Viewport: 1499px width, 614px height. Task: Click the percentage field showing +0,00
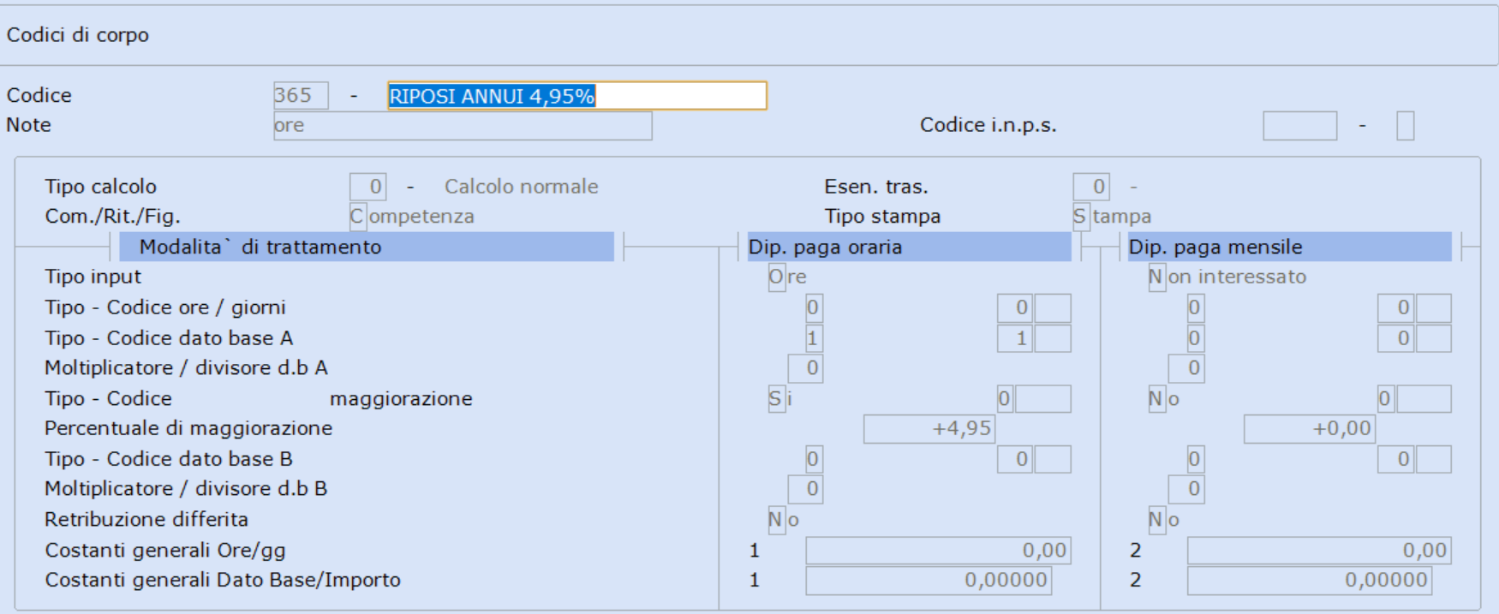pyautogui.click(x=1310, y=429)
